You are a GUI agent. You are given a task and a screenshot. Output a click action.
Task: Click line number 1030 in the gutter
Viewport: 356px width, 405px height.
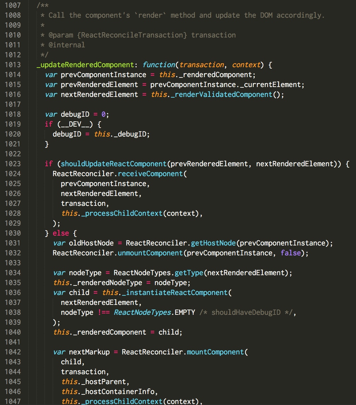(13, 233)
